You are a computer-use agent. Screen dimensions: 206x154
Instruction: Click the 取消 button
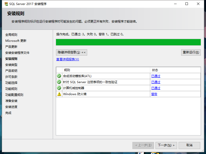[189, 145]
